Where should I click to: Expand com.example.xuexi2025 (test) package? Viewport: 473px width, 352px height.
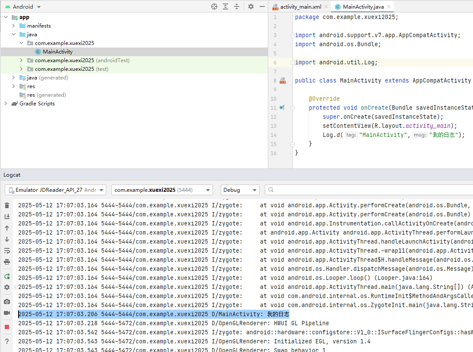click(22, 69)
